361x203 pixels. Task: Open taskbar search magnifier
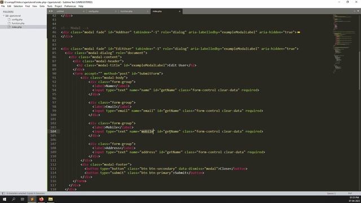pyautogui.click(x=14, y=199)
